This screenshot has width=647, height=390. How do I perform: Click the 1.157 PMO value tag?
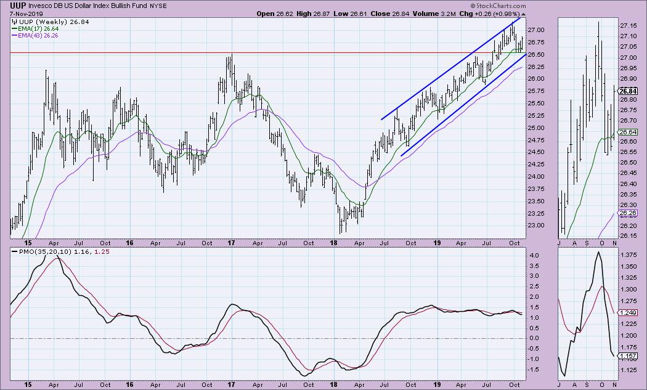coord(627,355)
